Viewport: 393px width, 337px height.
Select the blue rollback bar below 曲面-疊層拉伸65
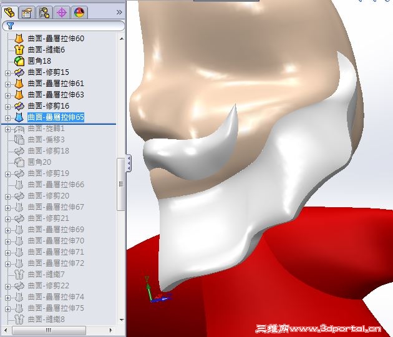59,124
